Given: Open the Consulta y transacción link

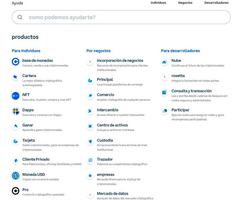Looking at the screenshot, I should pos(191,91).
